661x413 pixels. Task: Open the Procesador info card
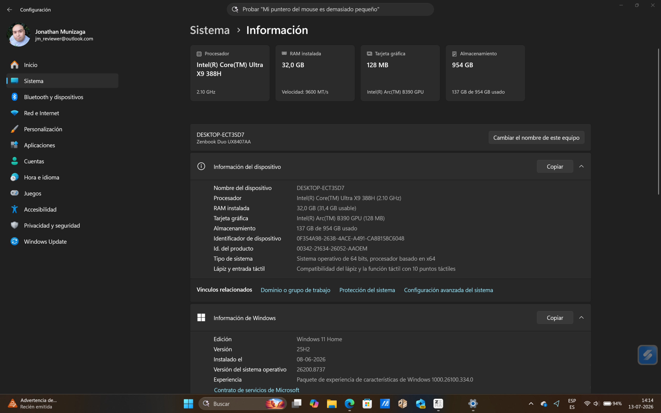tap(230, 73)
